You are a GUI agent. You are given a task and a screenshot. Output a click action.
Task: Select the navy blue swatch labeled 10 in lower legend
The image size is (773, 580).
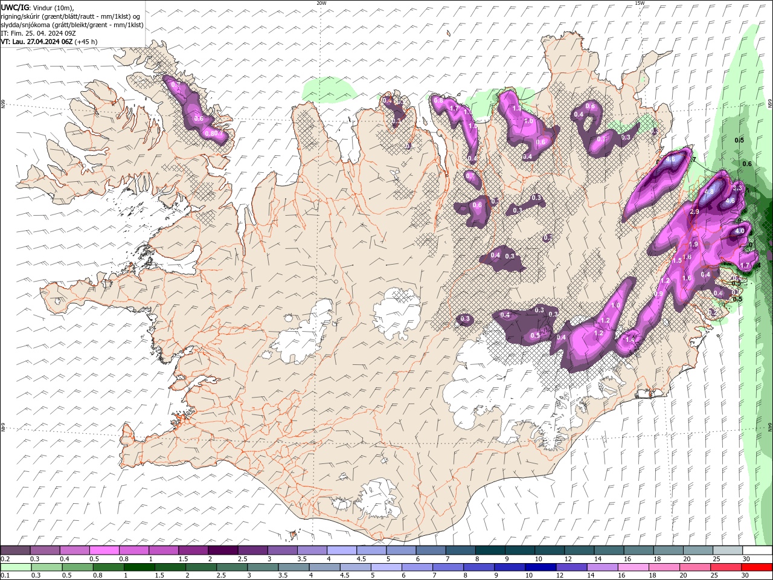[540, 567]
